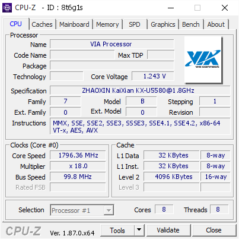Click the empty Technology field
The image size is (239, 239).
[x=66, y=76]
